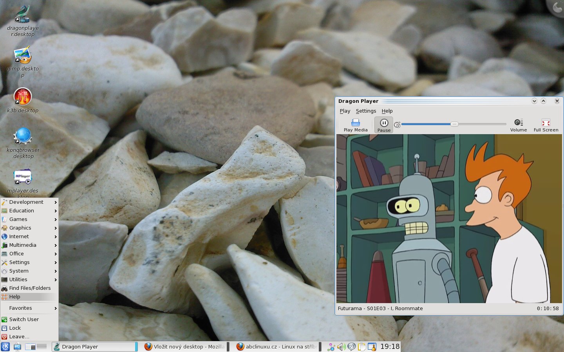The image size is (564, 352).
Task: Click the unplayed part of the seek bar
Action: [x=482, y=124]
